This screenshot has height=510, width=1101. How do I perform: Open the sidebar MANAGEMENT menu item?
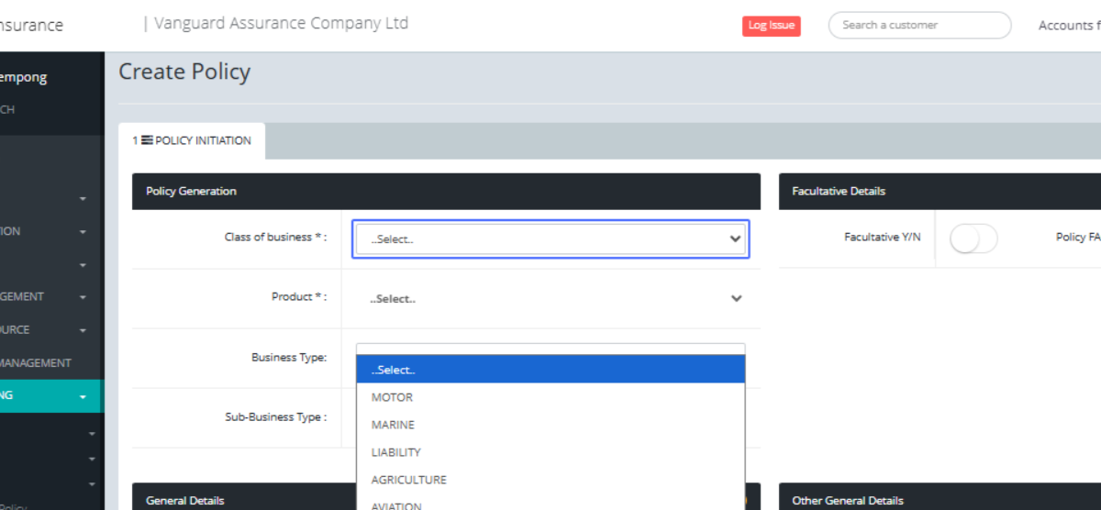click(x=37, y=363)
